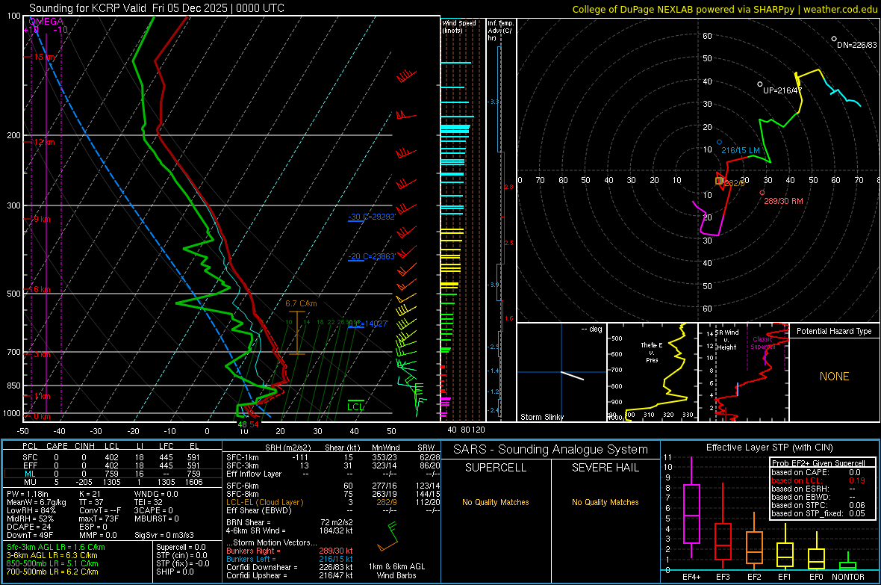Click the 'Corfidi Downshear =' row
881x585 pixels.
coord(290,567)
